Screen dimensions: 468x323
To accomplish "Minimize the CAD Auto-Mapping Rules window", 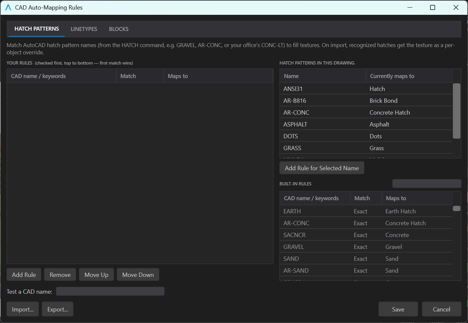I will (410, 7).
